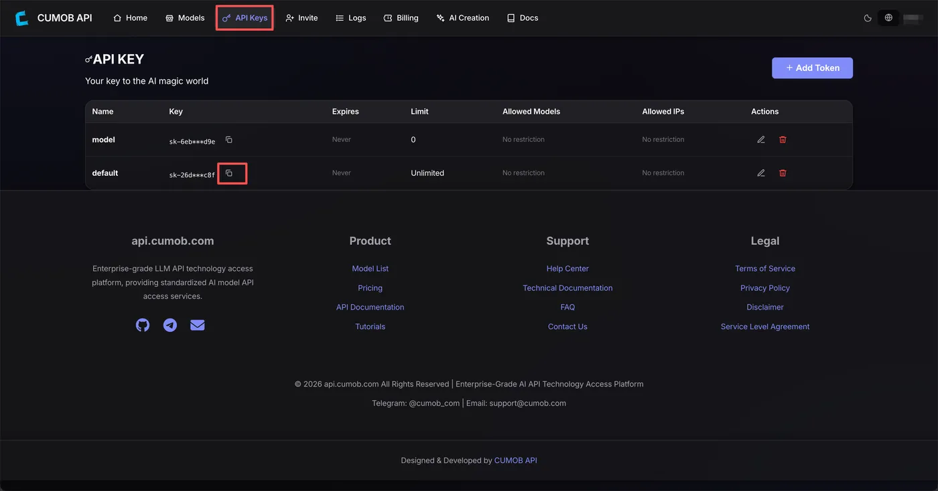
Task: Open the language globe selector
Action: pos(888,18)
